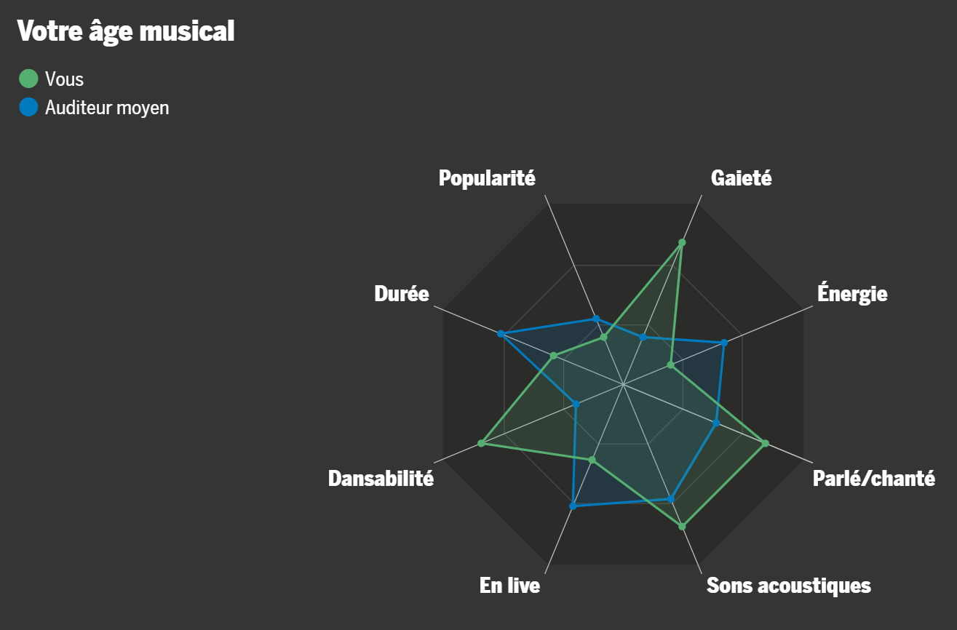Click the green Parlé/chanté data point
The image size is (957, 630).
pos(765,443)
